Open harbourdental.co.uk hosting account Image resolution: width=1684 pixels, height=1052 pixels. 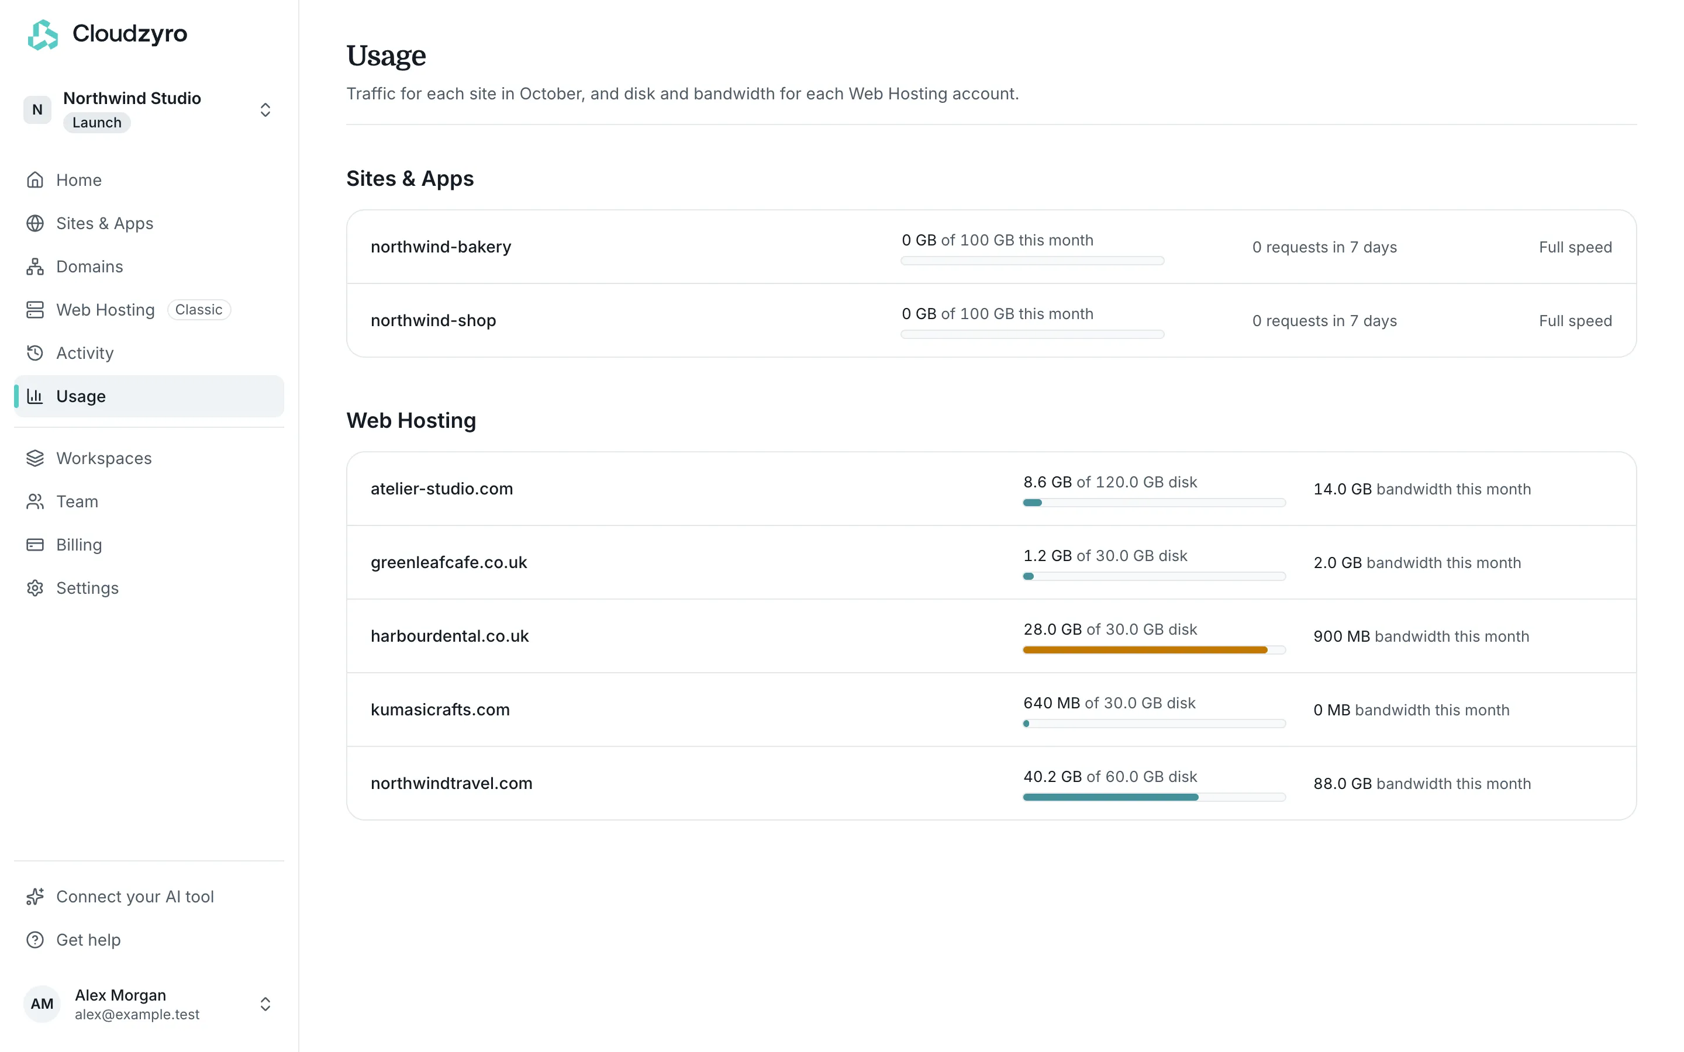[x=991, y=636]
